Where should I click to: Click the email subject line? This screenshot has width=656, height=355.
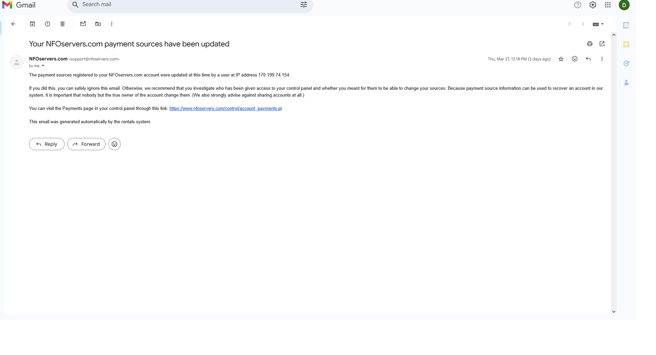(129, 44)
